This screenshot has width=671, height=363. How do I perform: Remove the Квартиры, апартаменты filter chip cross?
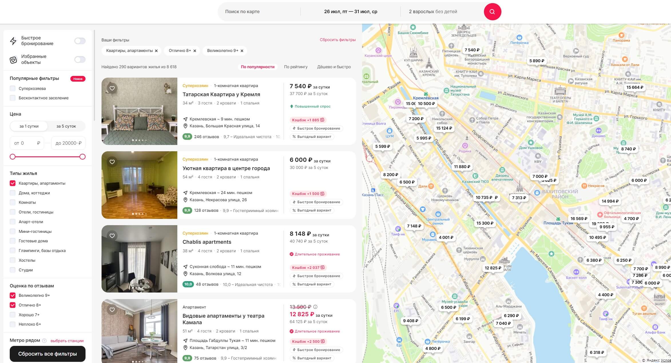[156, 51]
